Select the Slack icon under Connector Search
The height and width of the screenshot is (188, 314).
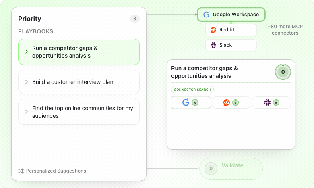(x=267, y=102)
